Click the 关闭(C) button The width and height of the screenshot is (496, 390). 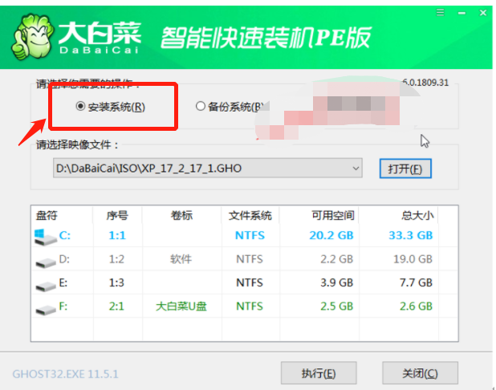click(x=420, y=373)
